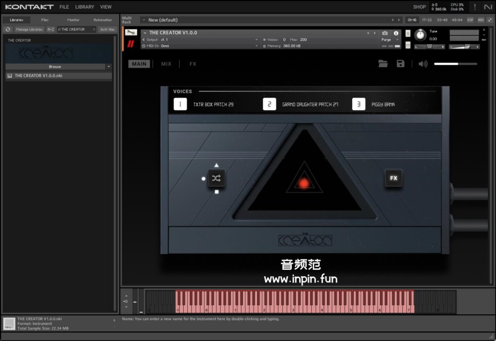Select rack page 17-32

(x=427, y=20)
